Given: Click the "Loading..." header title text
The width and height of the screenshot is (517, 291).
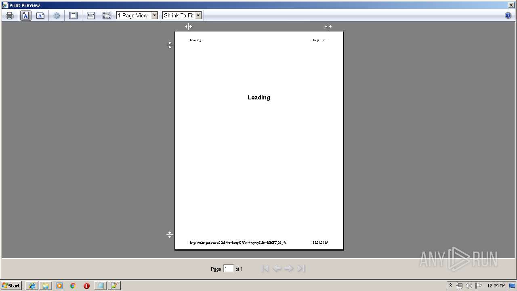Looking at the screenshot, I should coord(197,40).
